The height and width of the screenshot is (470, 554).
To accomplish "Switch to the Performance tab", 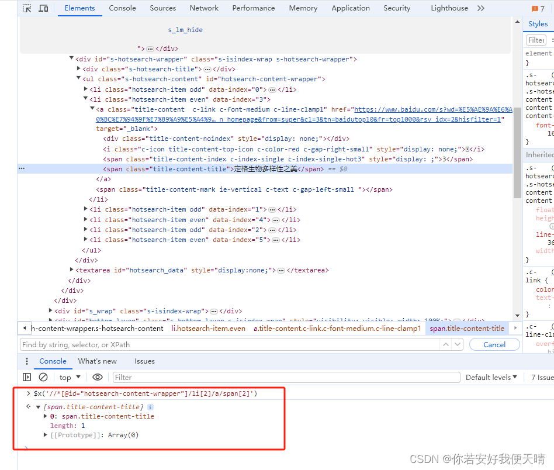I will (253, 8).
